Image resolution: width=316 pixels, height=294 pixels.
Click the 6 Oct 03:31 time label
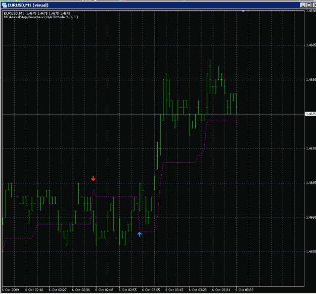click(x=221, y=290)
